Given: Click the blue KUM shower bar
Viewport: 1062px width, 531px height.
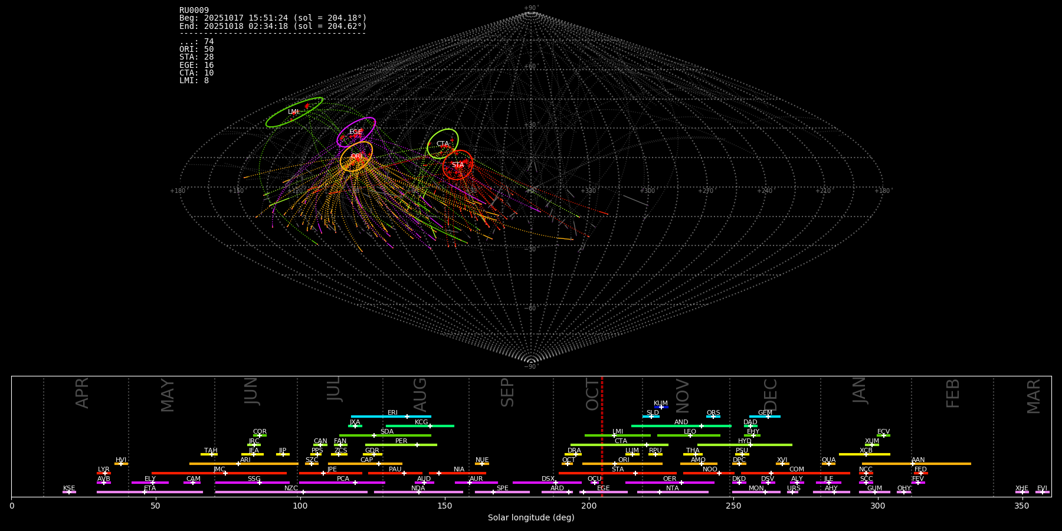Looking at the screenshot, I should pyautogui.click(x=661, y=407).
